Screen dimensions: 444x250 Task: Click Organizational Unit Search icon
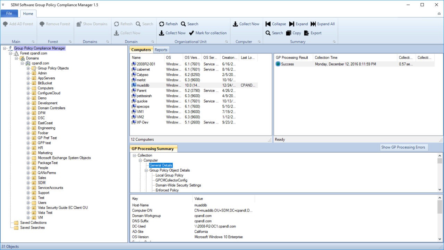pyautogui.click(x=183, y=24)
